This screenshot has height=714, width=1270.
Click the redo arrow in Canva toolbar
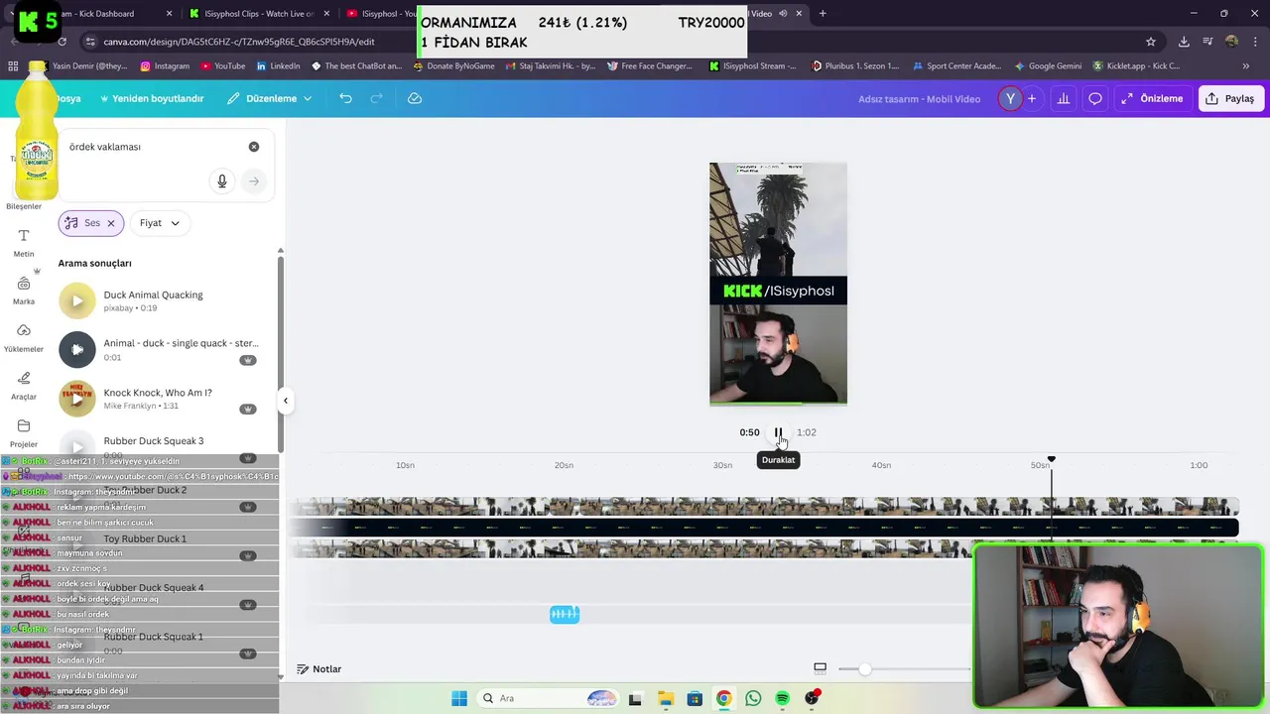point(377,98)
